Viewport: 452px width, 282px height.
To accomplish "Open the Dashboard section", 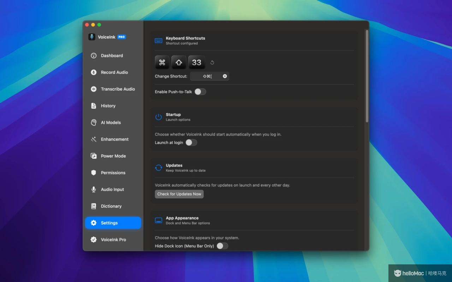I will pos(113,56).
